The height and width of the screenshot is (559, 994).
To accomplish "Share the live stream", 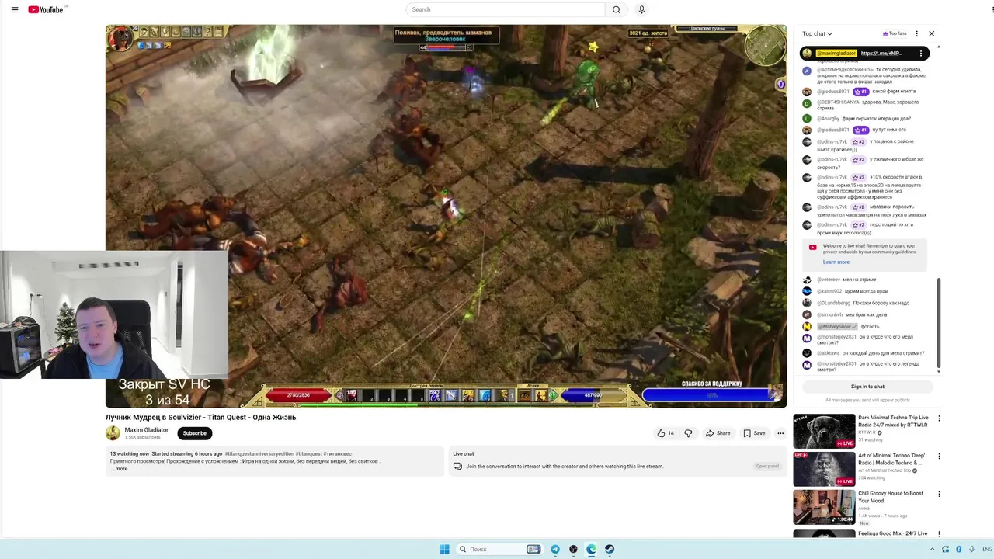I will (718, 433).
